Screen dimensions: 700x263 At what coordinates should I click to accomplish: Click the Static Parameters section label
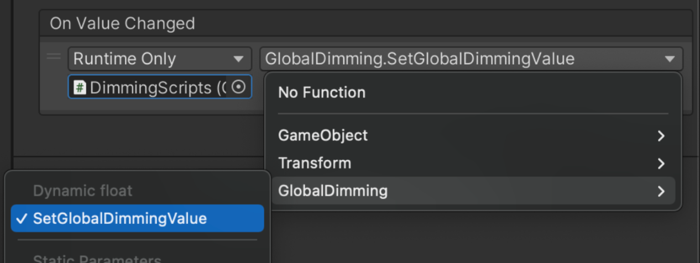(x=97, y=259)
